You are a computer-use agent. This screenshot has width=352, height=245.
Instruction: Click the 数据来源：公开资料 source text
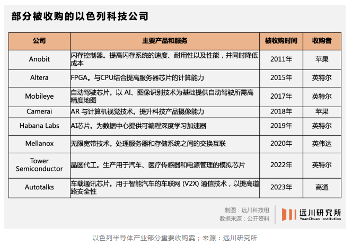coord(244,218)
